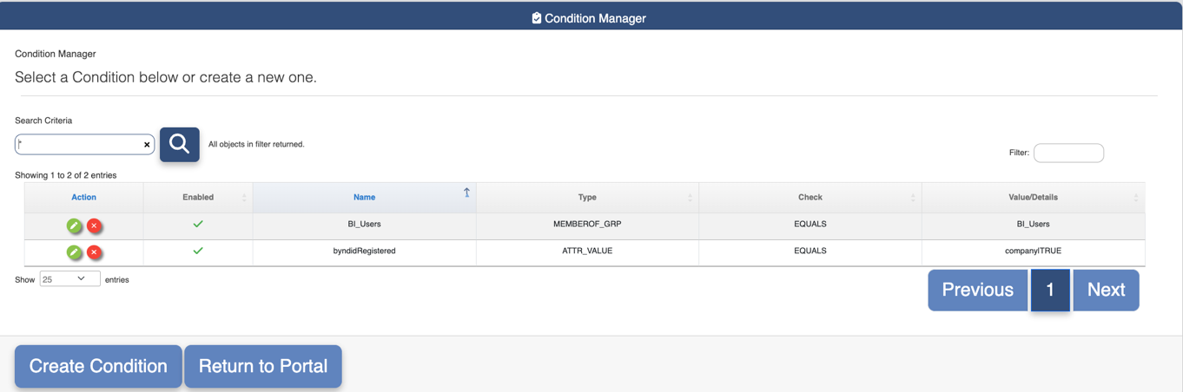Sort table by Type column

click(587, 197)
